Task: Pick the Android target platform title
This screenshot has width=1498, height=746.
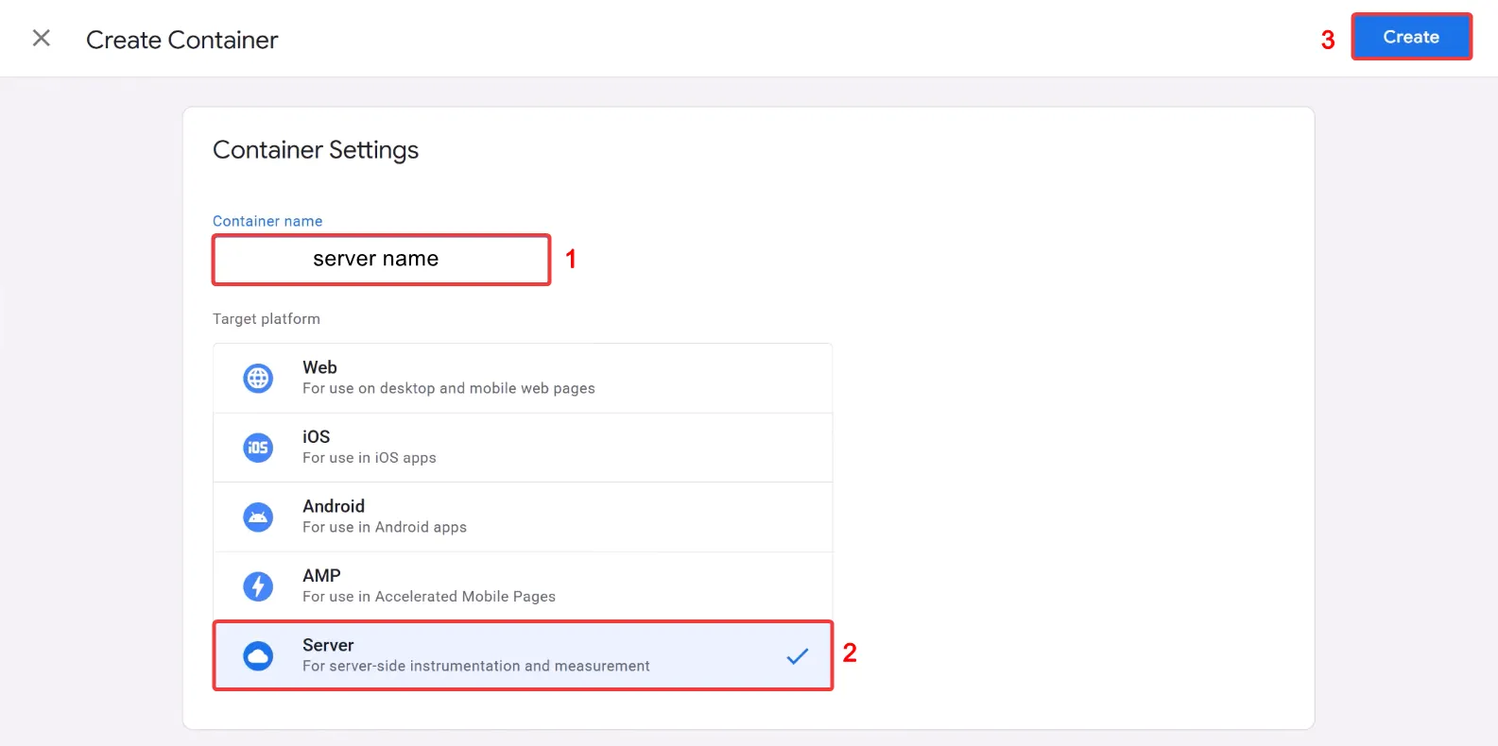Action: 333,506
